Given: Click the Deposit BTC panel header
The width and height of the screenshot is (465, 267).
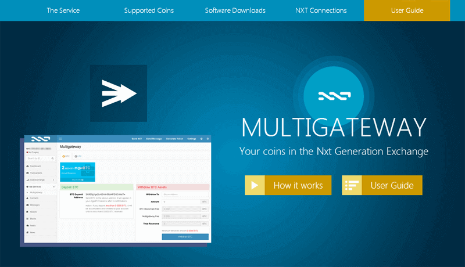Looking at the screenshot, I should click(x=96, y=187).
